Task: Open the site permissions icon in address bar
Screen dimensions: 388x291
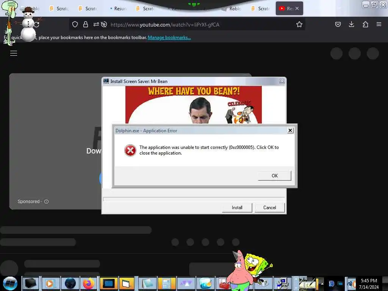Action: click(96, 24)
